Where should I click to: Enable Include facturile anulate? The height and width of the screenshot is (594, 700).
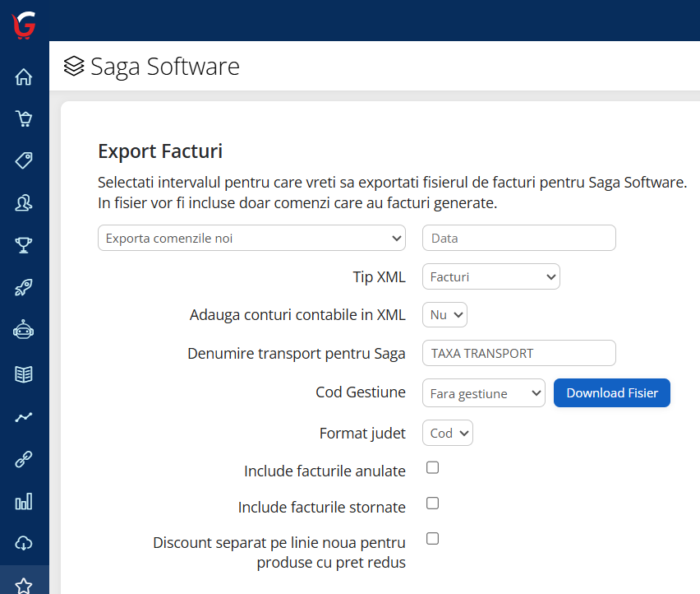(432, 466)
